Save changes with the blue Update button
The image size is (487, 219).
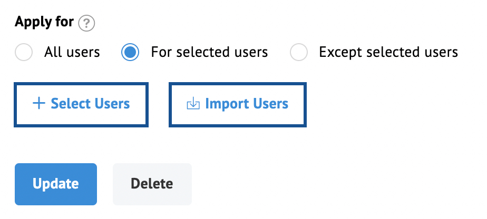click(56, 184)
